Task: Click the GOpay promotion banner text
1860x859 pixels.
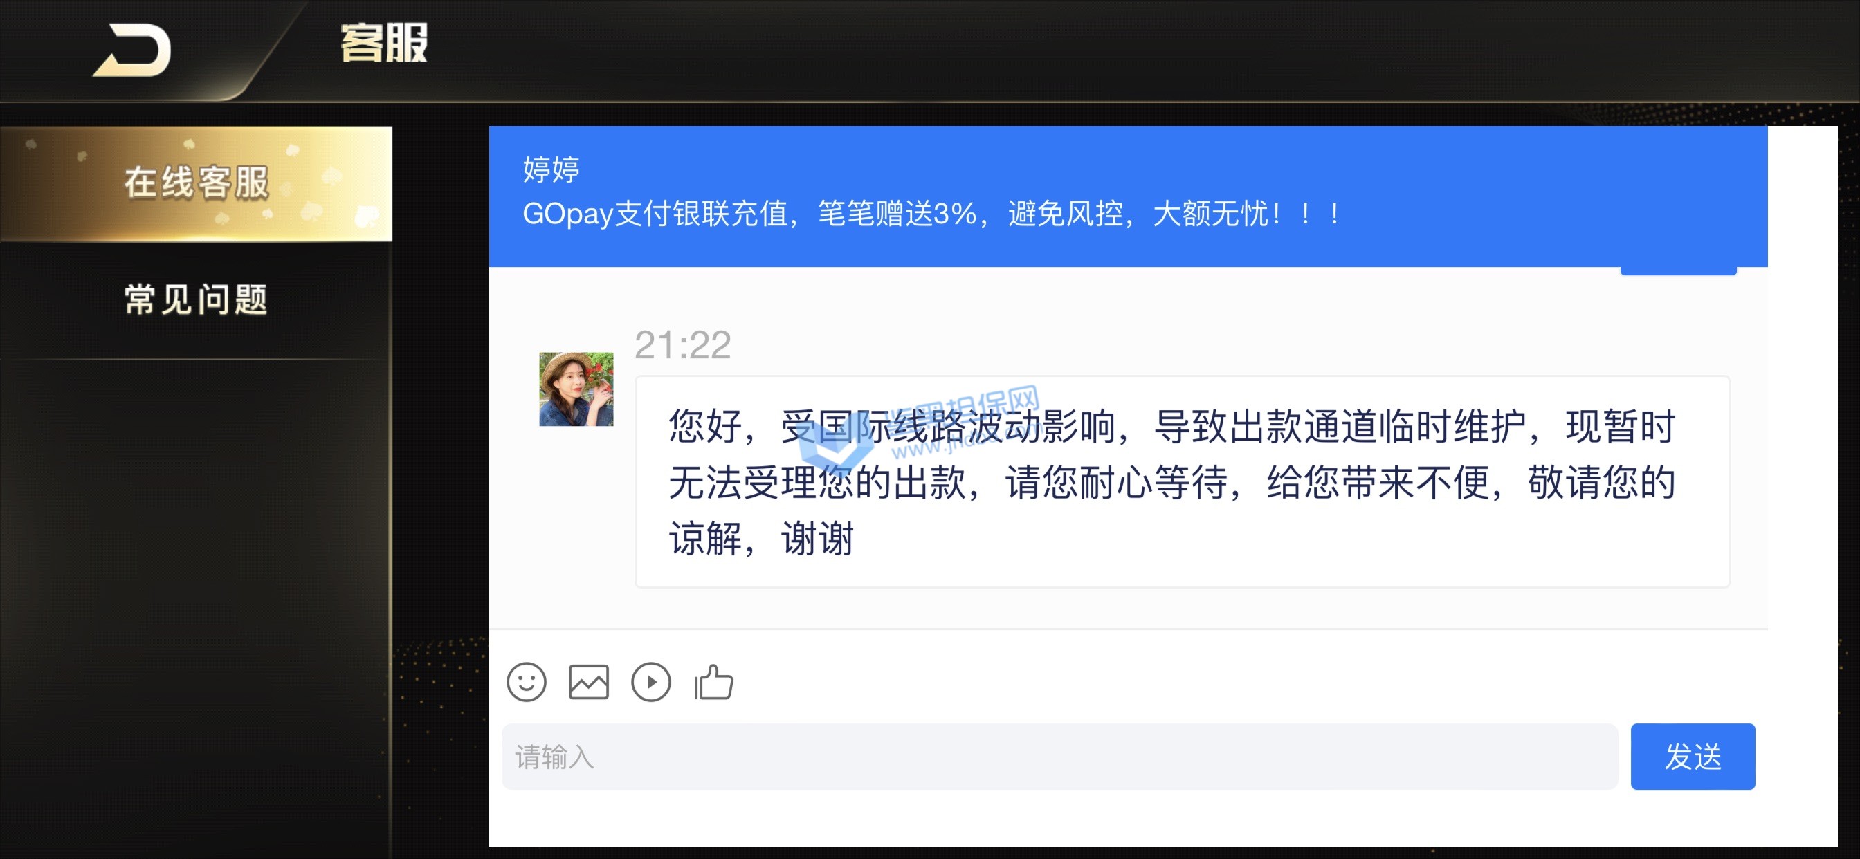Action: click(x=931, y=214)
